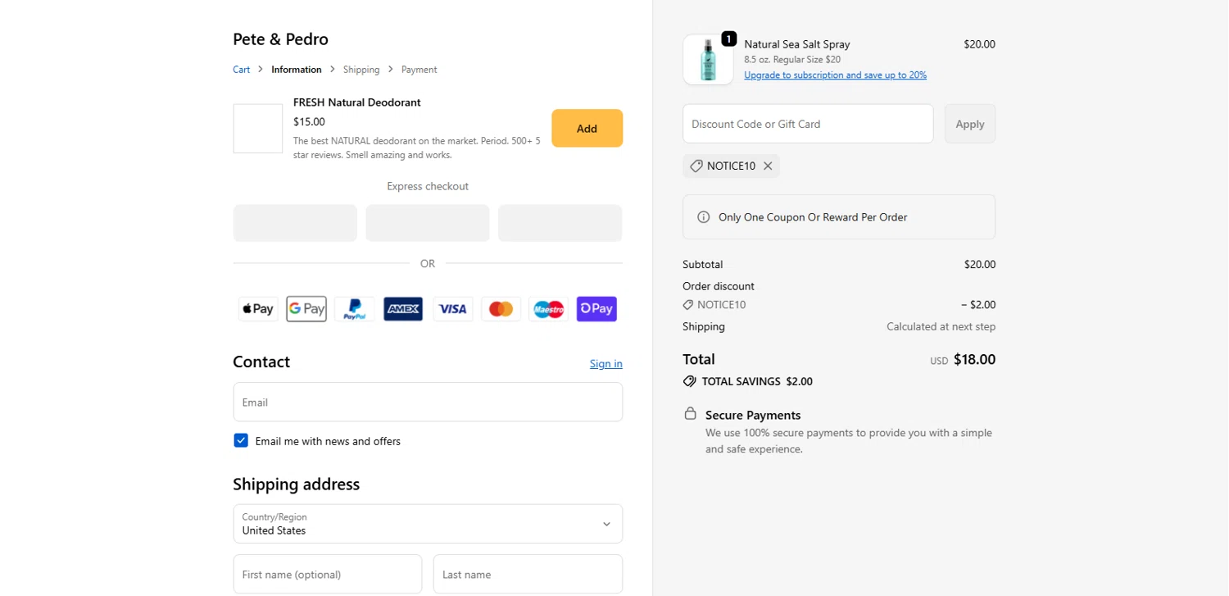Click the $18.00 total amount
The height and width of the screenshot is (596, 1229).
pos(974,359)
